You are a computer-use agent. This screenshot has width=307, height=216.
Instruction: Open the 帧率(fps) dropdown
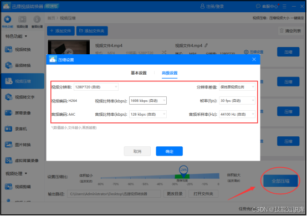tap(237, 101)
